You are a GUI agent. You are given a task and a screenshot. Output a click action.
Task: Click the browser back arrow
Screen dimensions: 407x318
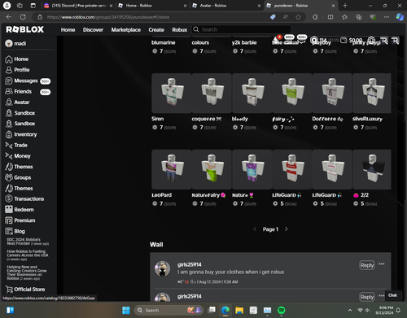9,17
